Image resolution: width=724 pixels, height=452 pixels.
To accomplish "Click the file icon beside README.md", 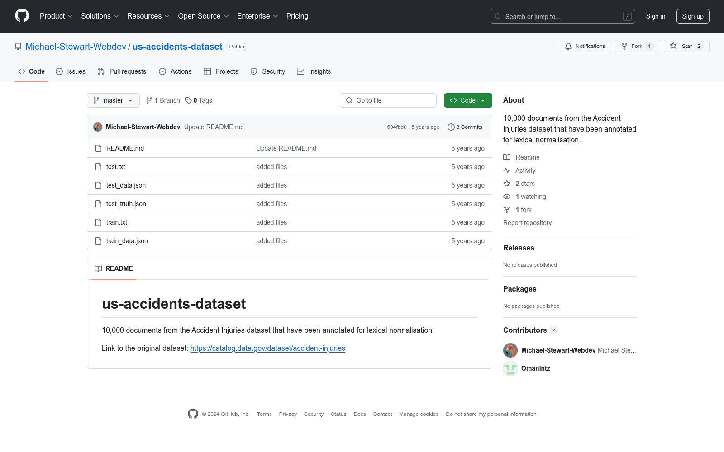I will (x=98, y=148).
